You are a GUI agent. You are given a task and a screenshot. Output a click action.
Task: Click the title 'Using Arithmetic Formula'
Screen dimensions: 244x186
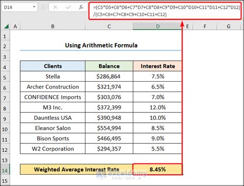(101, 45)
